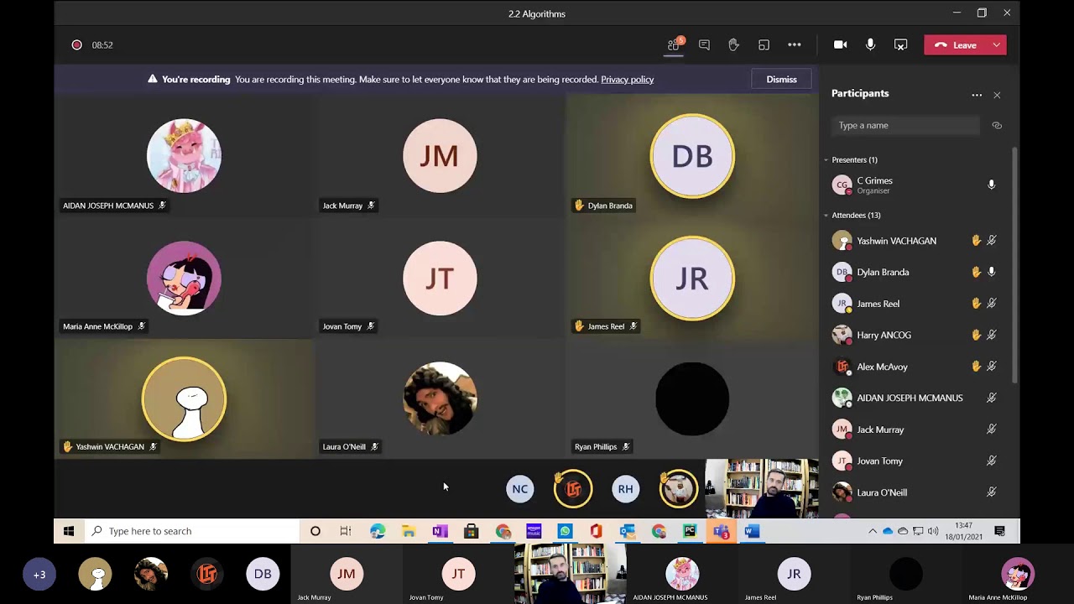Click the muted mic icon beside AIDAN JOSEPH MCMANUS in list
1074x604 pixels.
(x=991, y=398)
